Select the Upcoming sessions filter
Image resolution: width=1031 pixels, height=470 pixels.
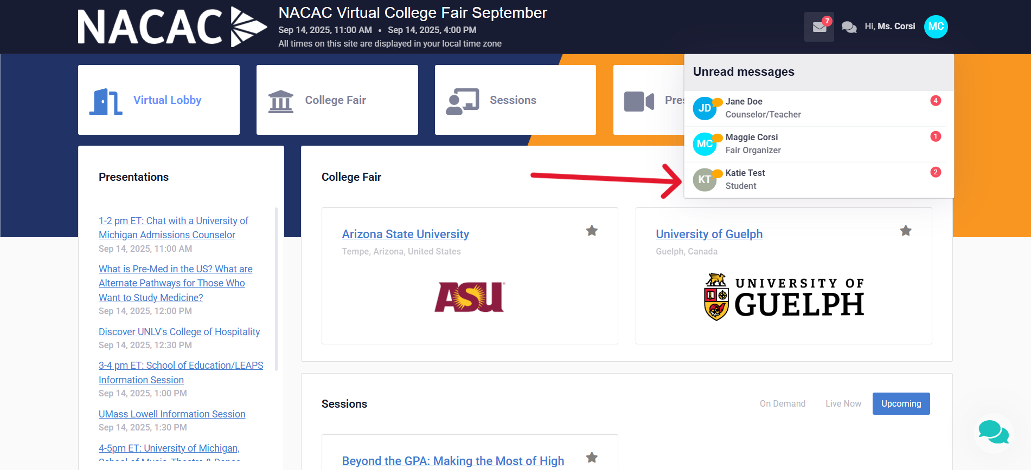901,404
